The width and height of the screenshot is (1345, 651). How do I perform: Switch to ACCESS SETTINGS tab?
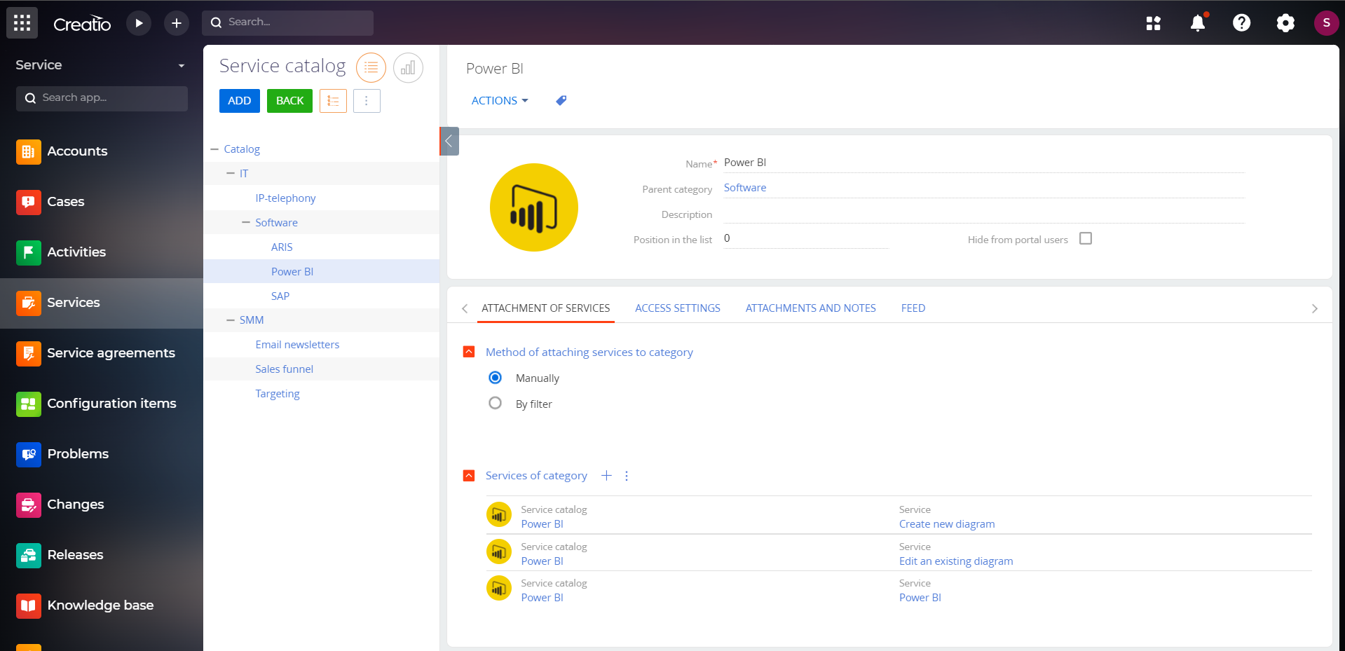[677, 308]
